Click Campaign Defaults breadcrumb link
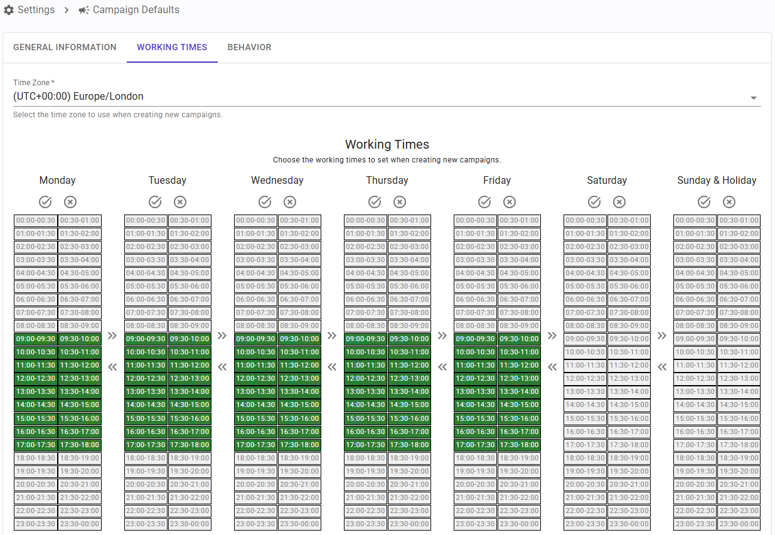 coord(136,10)
